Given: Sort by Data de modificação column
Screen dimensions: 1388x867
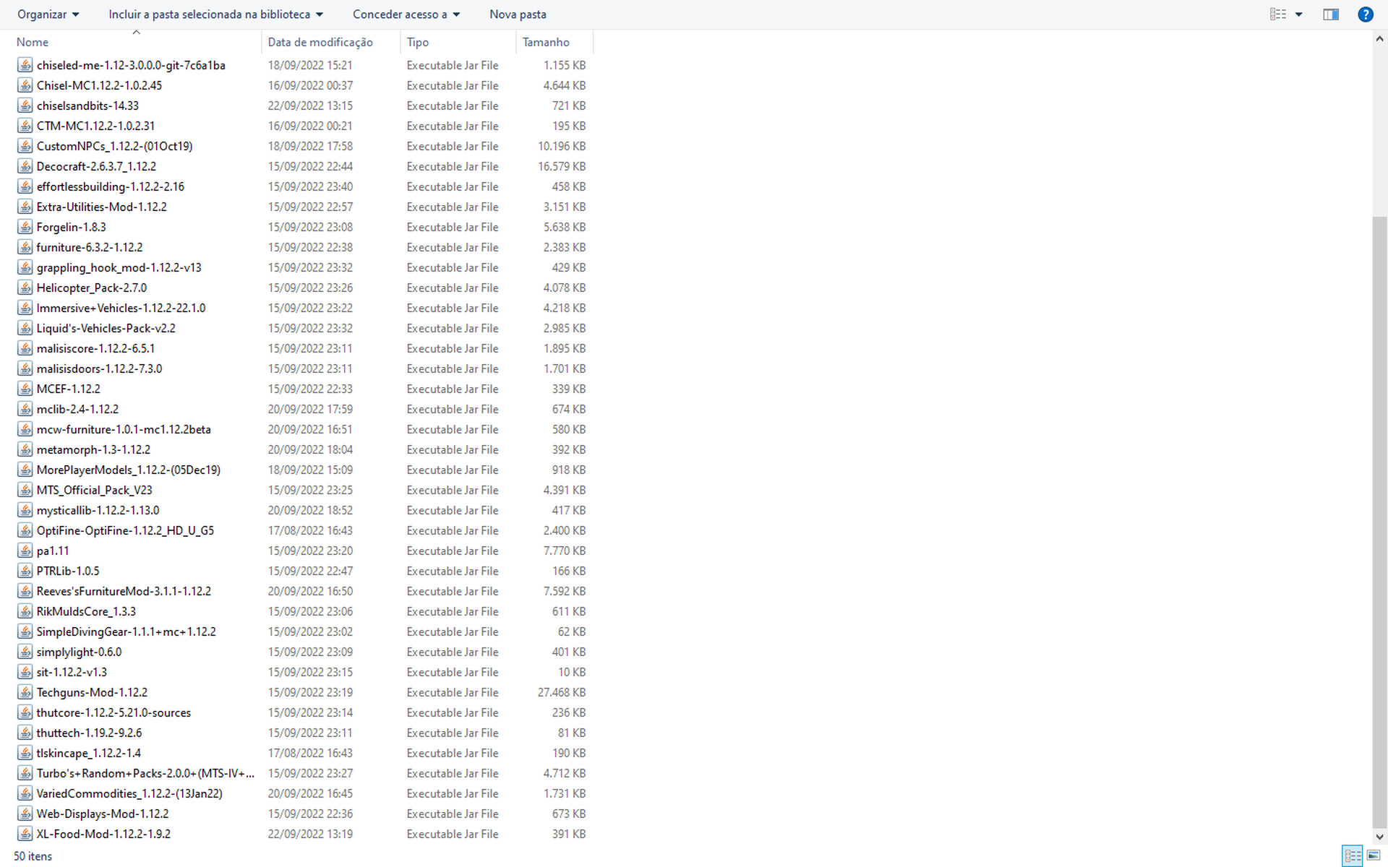Looking at the screenshot, I should 320,42.
